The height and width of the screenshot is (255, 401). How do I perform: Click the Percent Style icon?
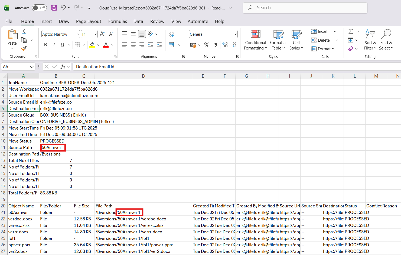point(207,45)
